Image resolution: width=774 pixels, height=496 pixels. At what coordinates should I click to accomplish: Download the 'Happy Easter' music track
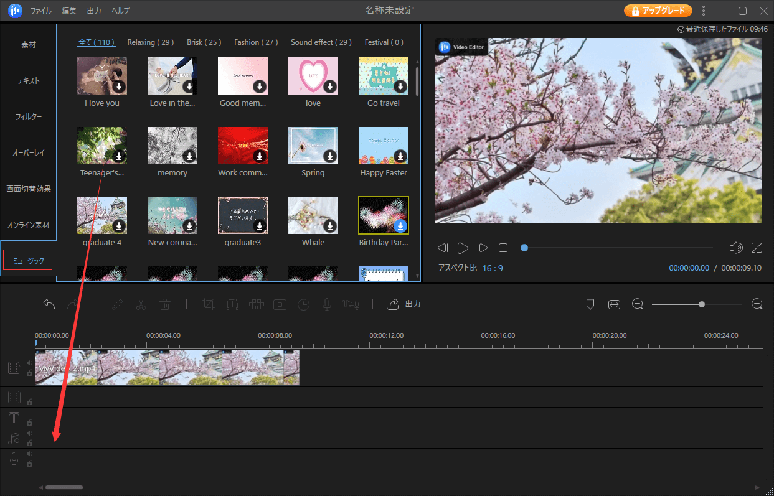pos(400,156)
